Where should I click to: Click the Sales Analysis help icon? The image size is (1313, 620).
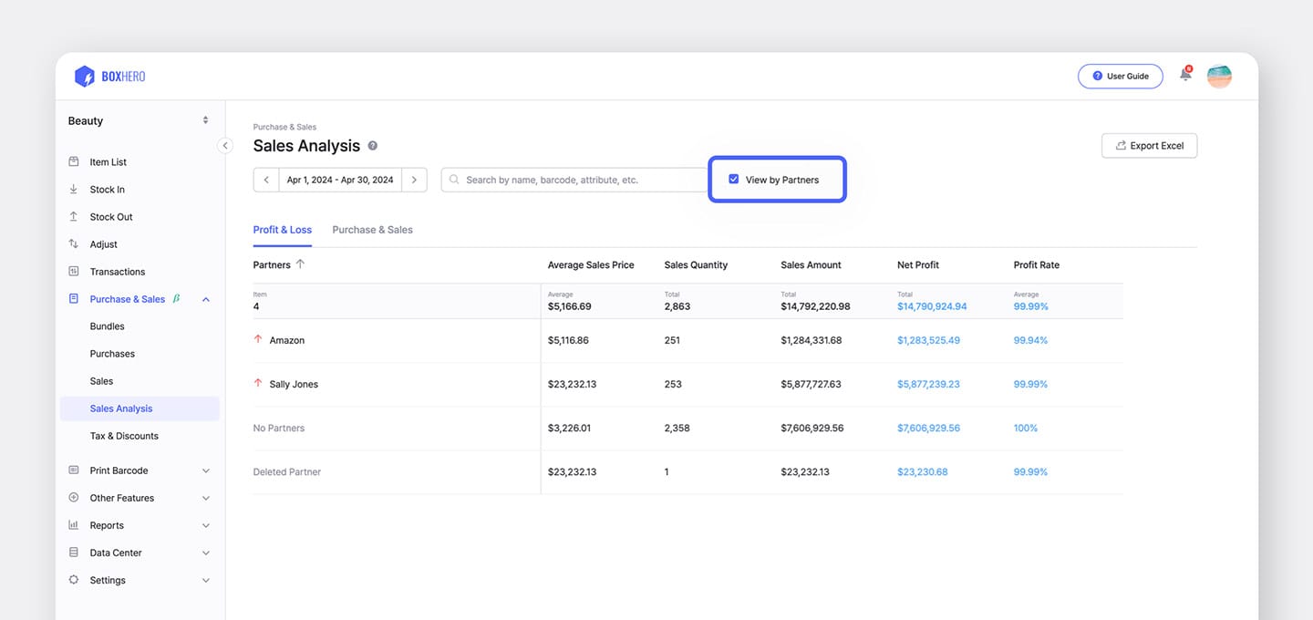coord(372,145)
